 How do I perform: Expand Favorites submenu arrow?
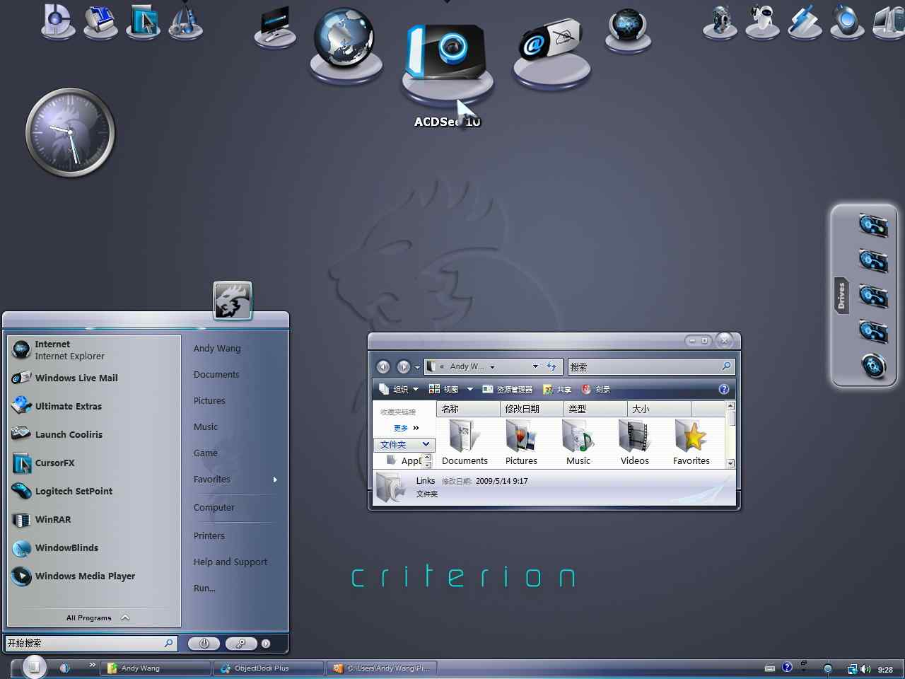pyautogui.click(x=275, y=480)
